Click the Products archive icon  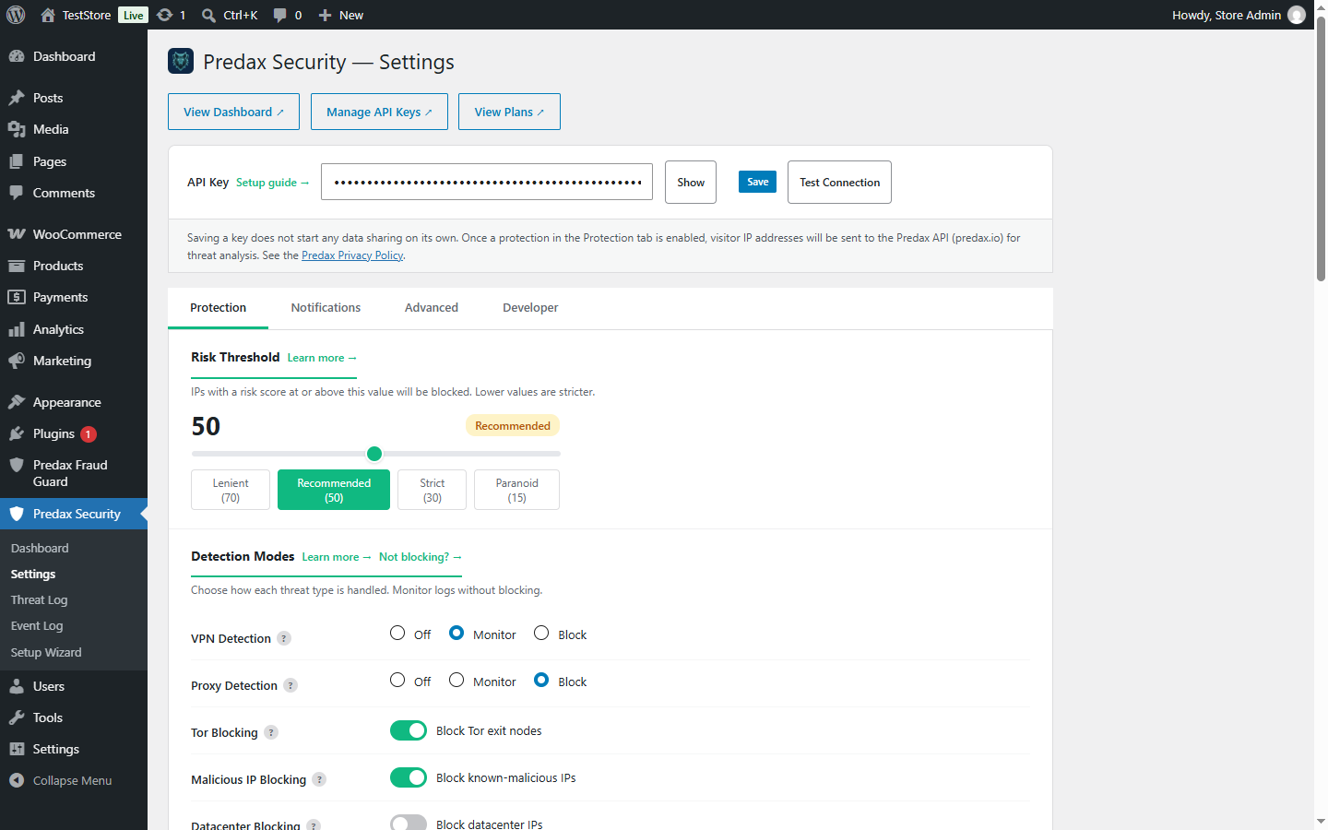click(x=17, y=266)
